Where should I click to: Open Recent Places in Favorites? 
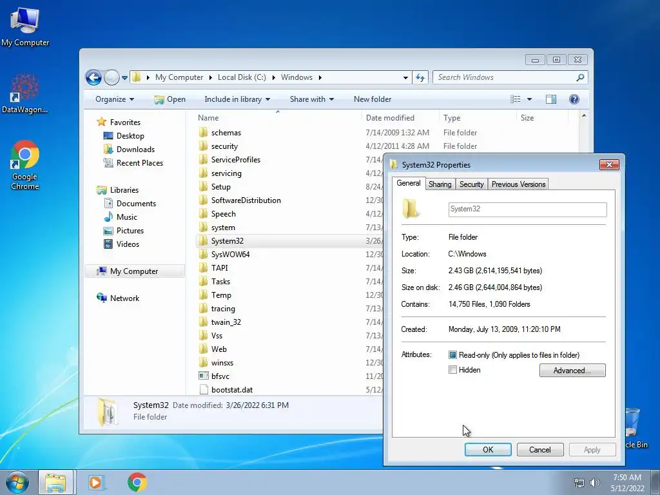click(x=139, y=163)
